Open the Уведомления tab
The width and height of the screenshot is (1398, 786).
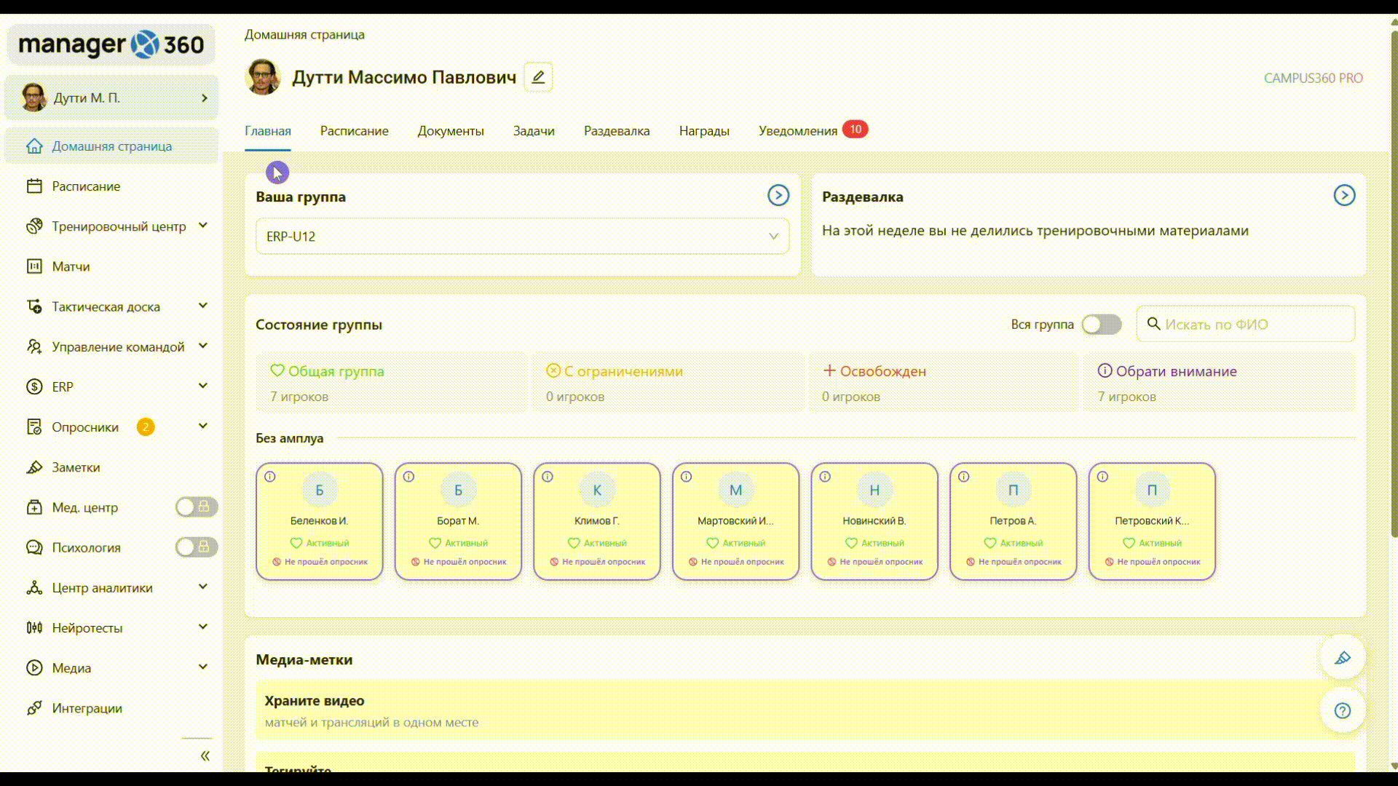point(797,131)
